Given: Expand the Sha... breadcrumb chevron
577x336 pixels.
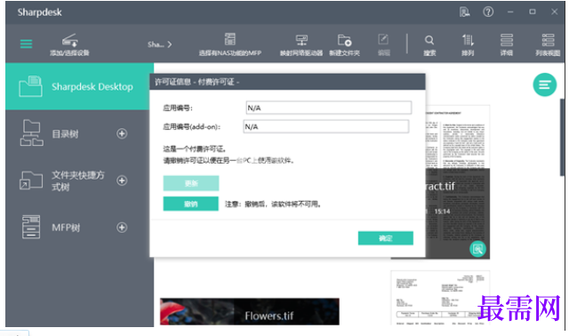Looking at the screenshot, I should tap(170, 44).
